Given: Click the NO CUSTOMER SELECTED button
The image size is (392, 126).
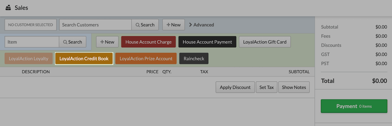Looking at the screenshot, I should [31, 25].
